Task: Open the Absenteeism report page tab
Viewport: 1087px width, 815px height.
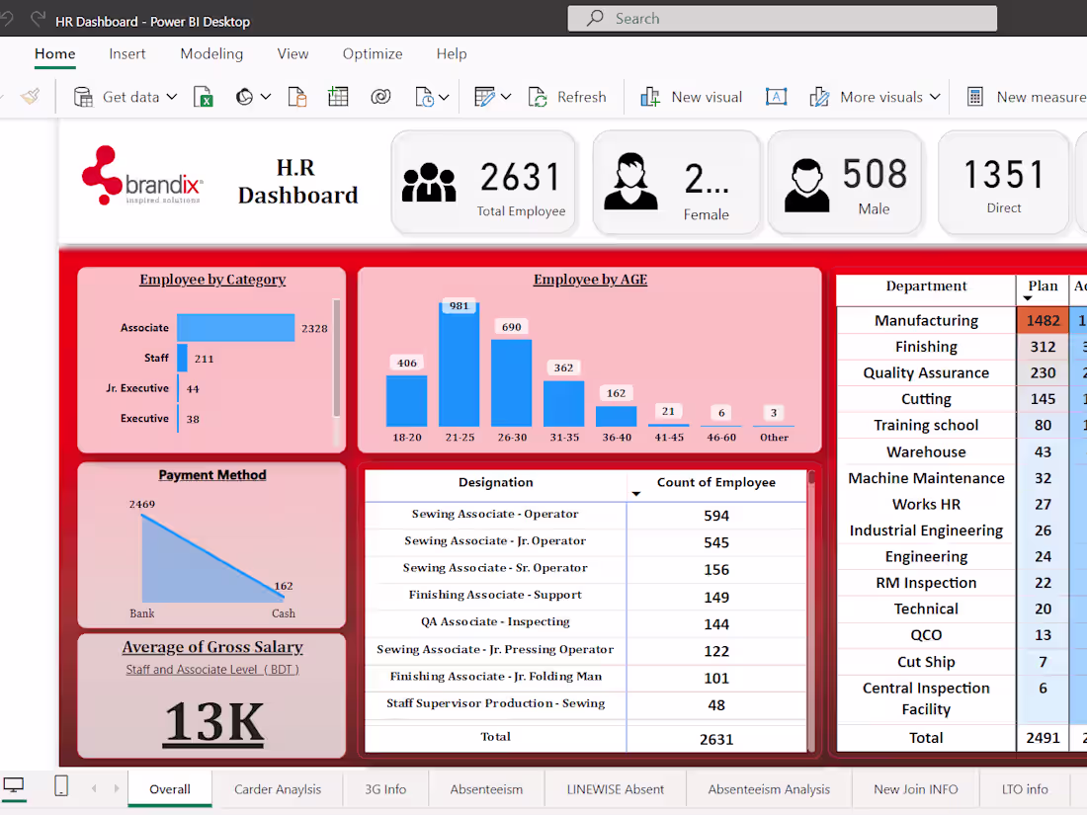Action: coord(486,788)
